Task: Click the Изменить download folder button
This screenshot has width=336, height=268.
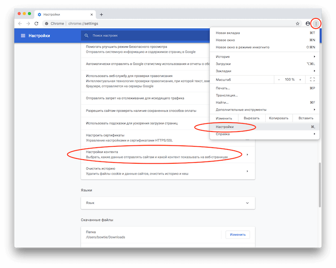Action: click(237, 234)
